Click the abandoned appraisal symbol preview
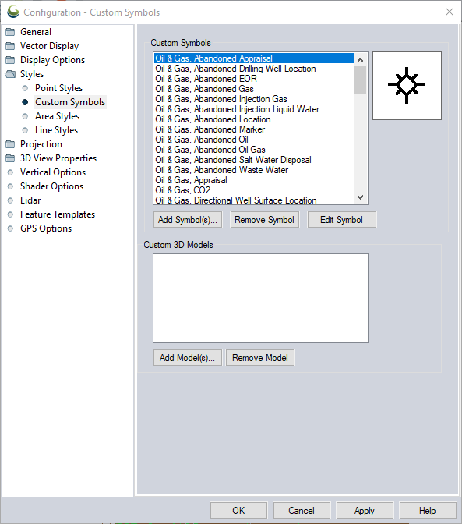The width and height of the screenshot is (462, 524). 407,86
